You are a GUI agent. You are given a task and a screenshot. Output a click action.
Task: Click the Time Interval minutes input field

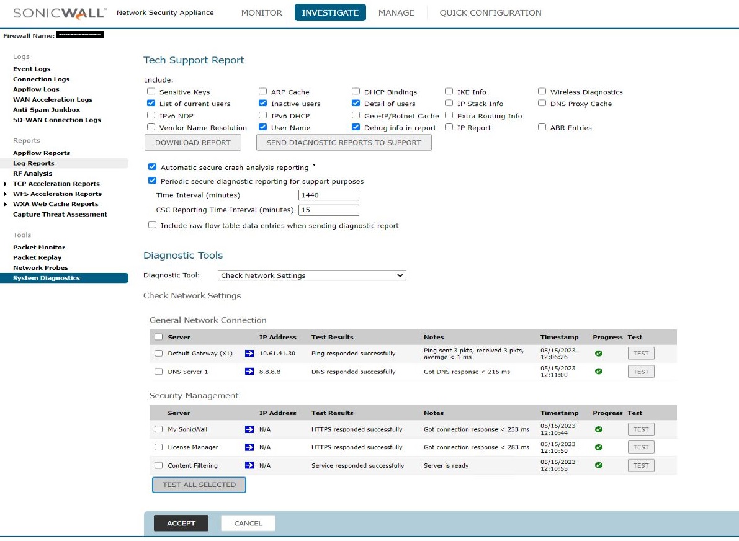coord(328,195)
